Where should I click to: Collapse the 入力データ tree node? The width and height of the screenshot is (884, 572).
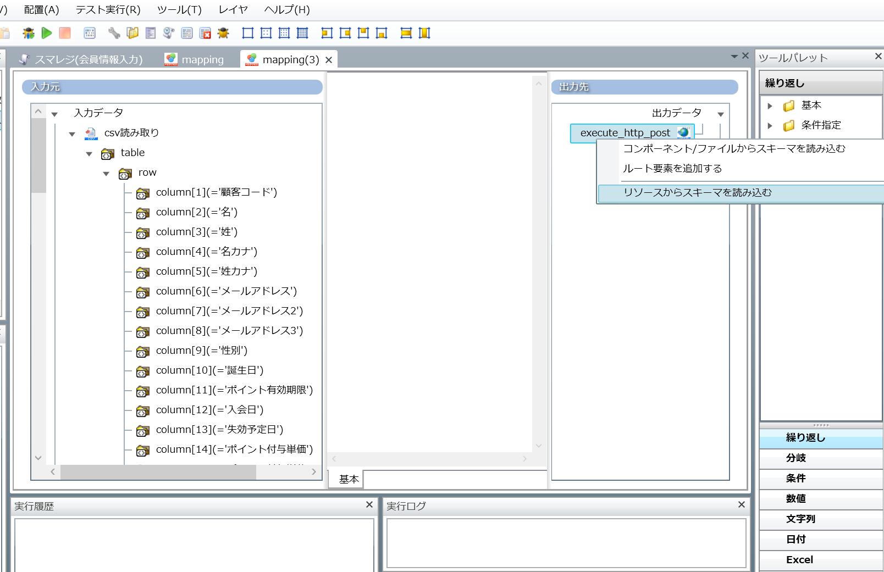pos(54,114)
